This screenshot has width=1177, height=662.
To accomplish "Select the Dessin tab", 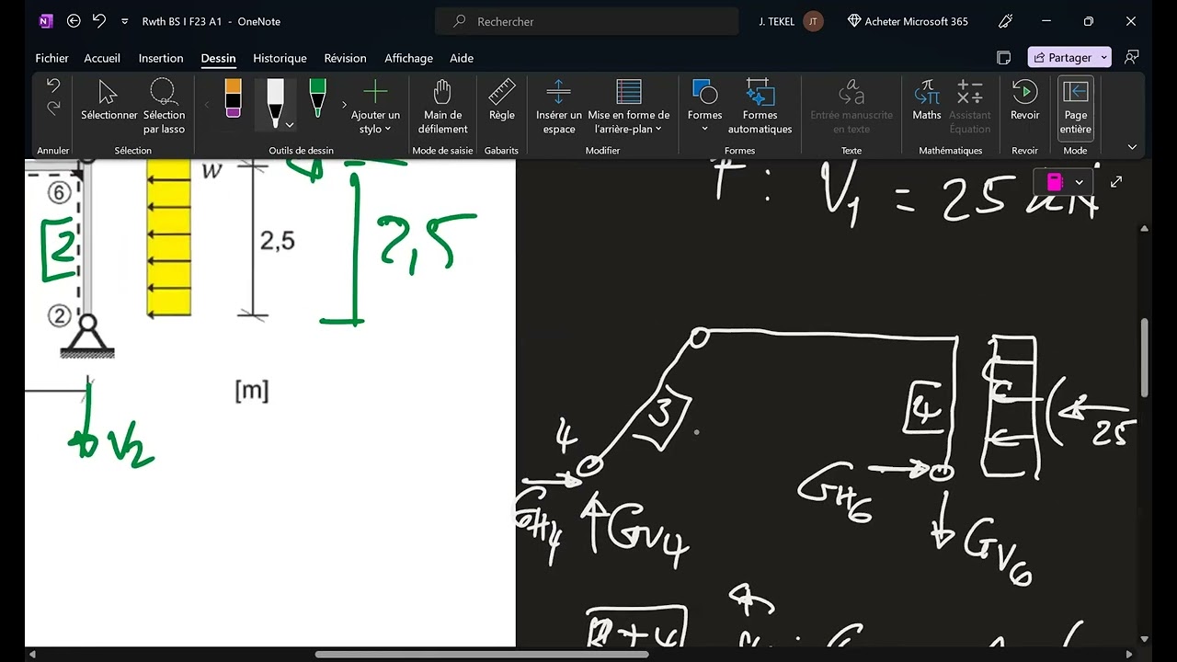I will (x=219, y=58).
